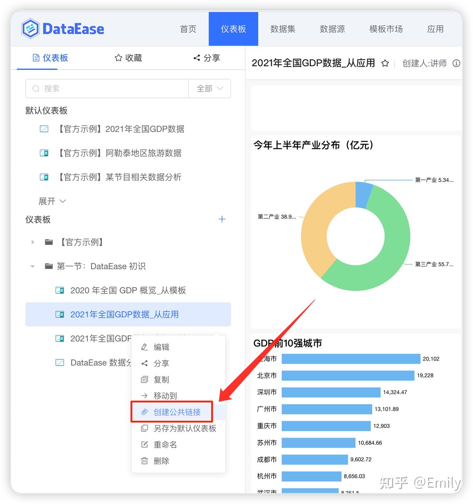Click the pencil icon for 编辑
Screen dimensions: 473x504
[x=144, y=347]
